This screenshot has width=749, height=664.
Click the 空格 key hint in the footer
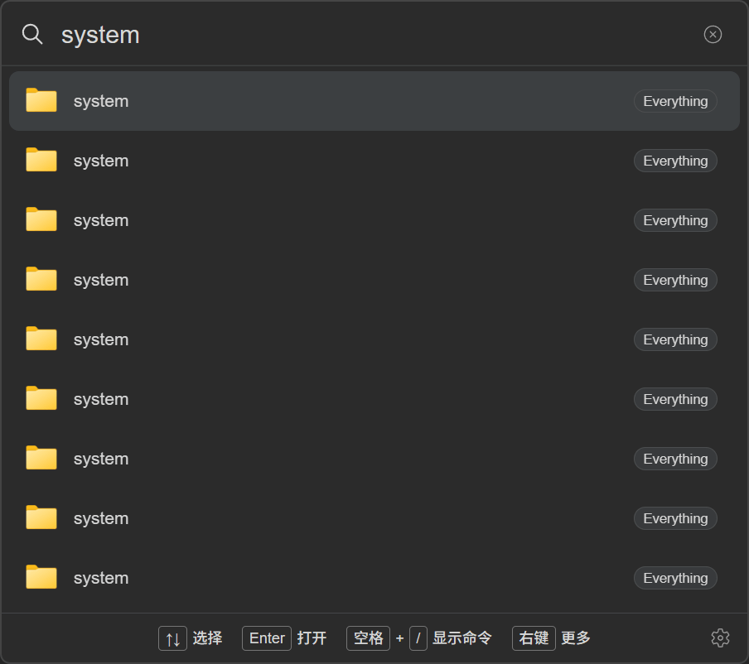368,638
